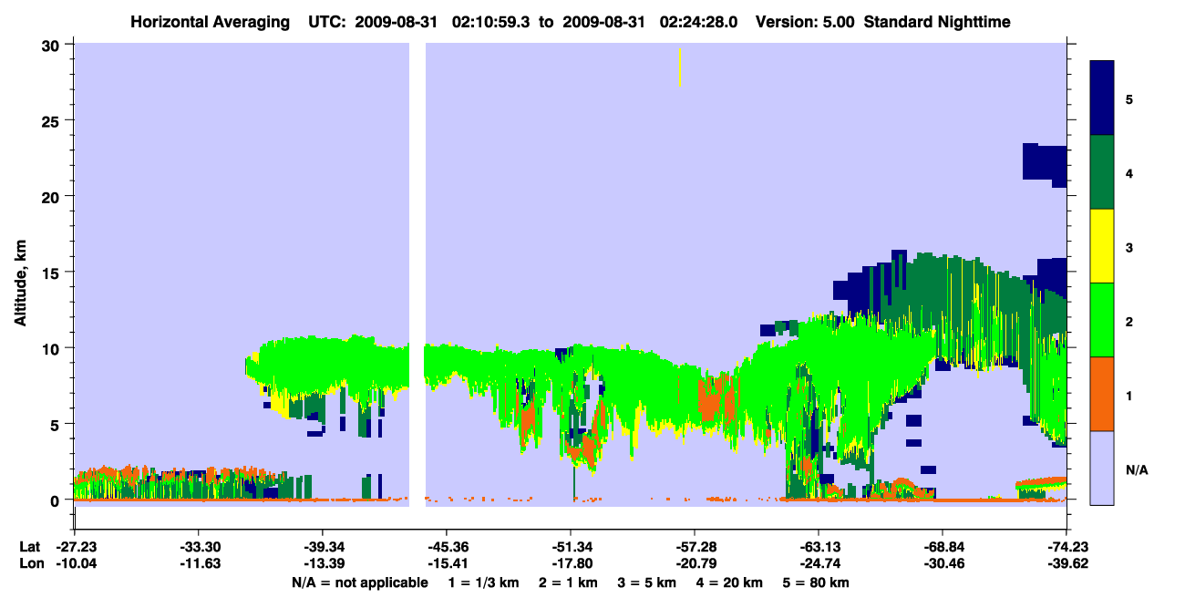This screenshot has width=1185, height=608.
Task: Click the 'Lat' row label
Action: click(x=29, y=547)
